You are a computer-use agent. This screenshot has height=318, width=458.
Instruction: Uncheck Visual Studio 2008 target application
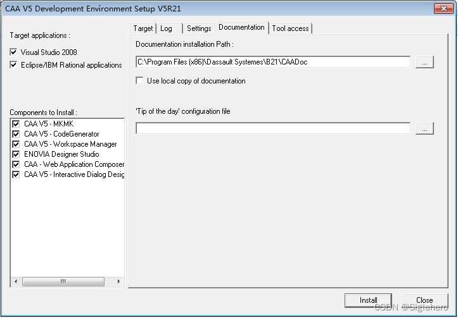(x=14, y=52)
